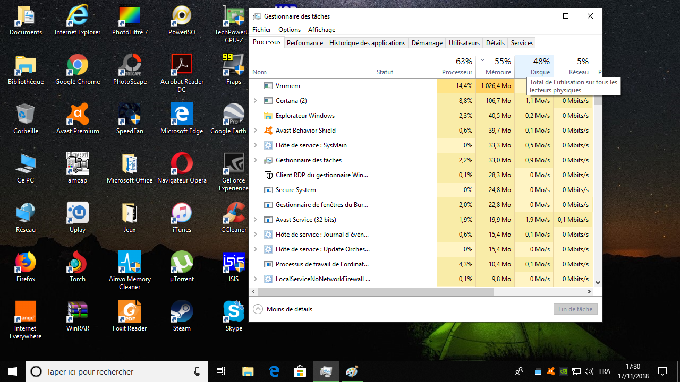Select the SpeedFan desktop icon

click(130, 120)
